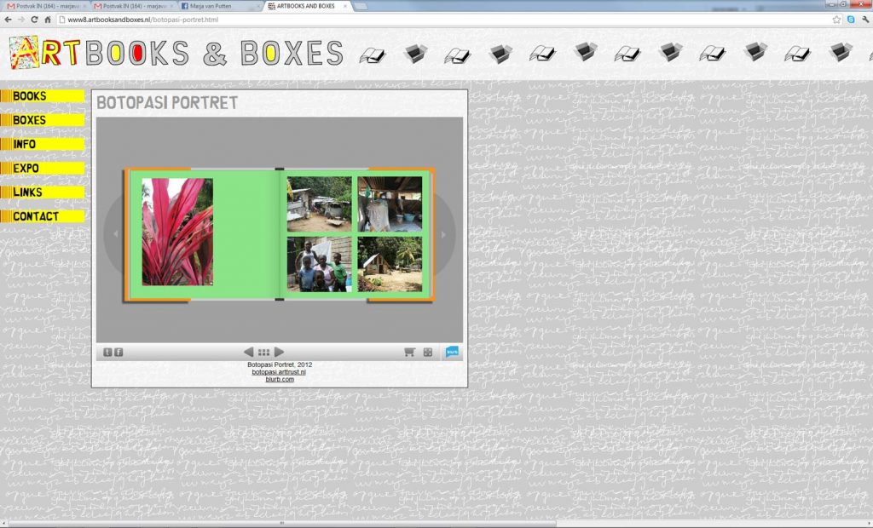Click the small hut with palm trees photo
Image resolution: width=873 pixels, height=528 pixels.
pos(390,264)
